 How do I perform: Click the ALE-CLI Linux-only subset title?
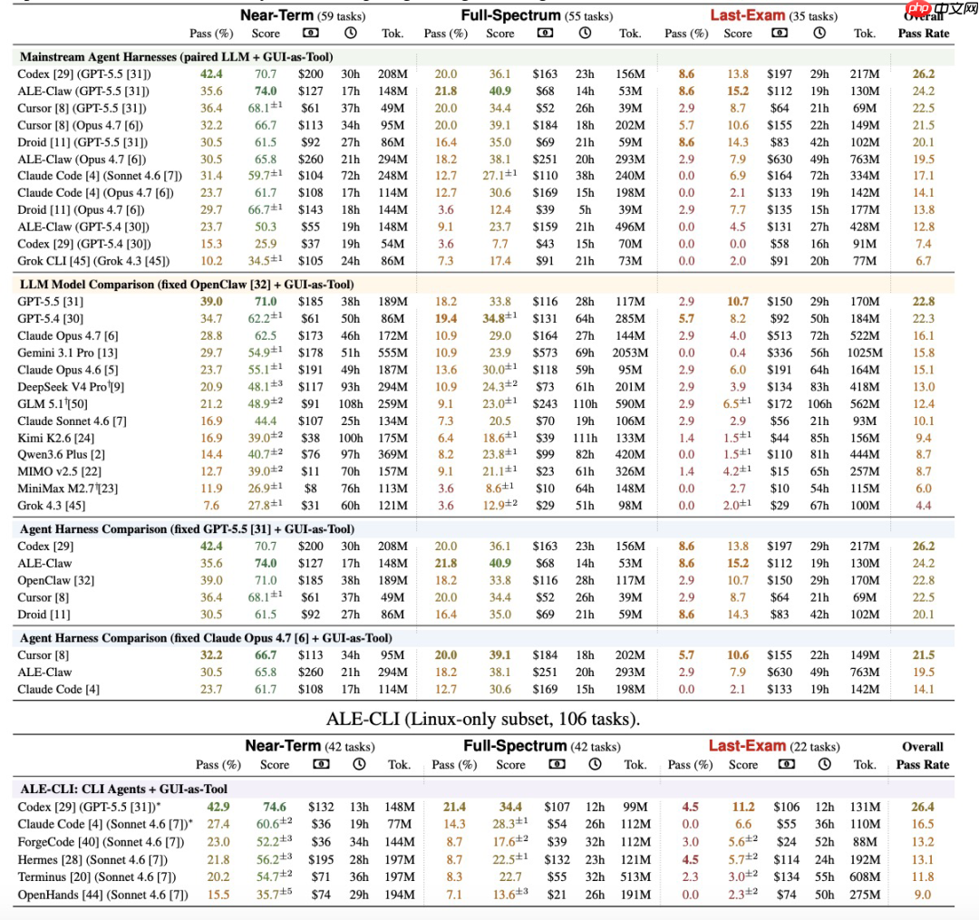coord(483,719)
